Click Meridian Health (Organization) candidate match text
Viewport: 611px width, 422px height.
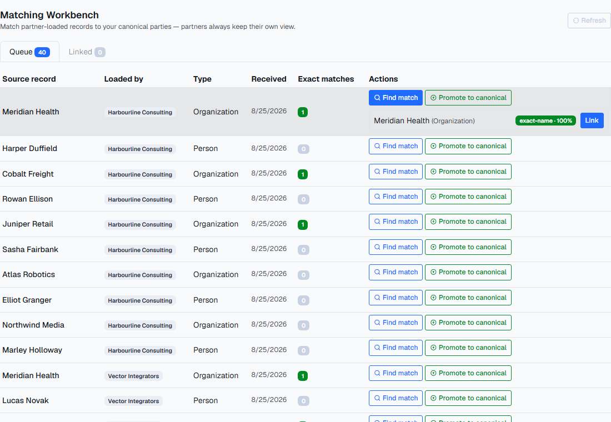[x=424, y=121]
